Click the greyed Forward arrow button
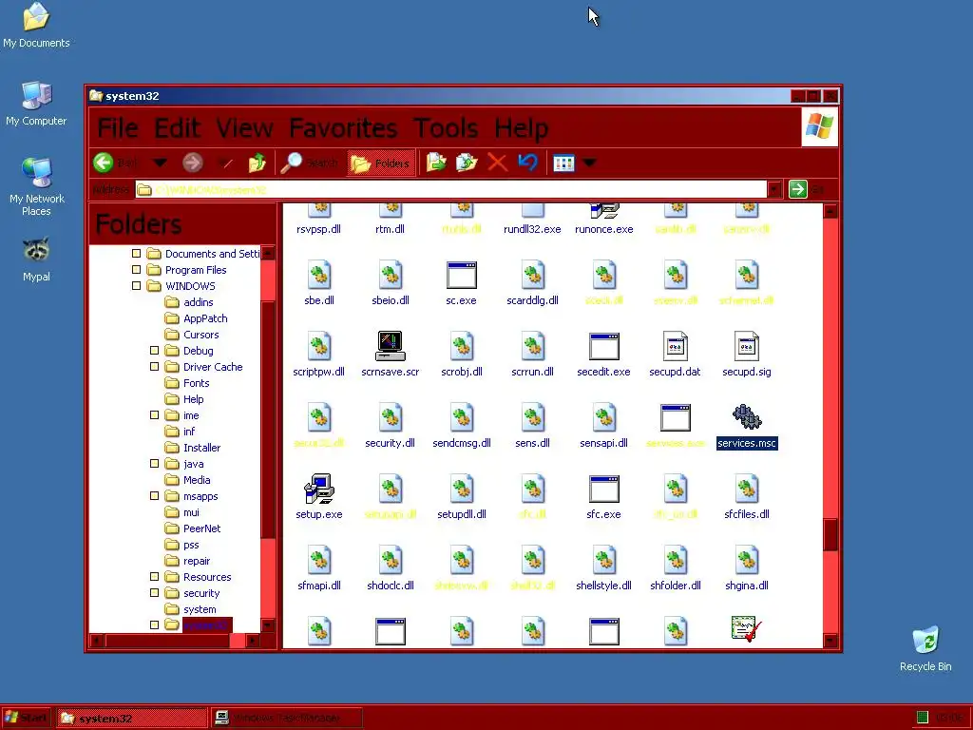 (192, 163)
